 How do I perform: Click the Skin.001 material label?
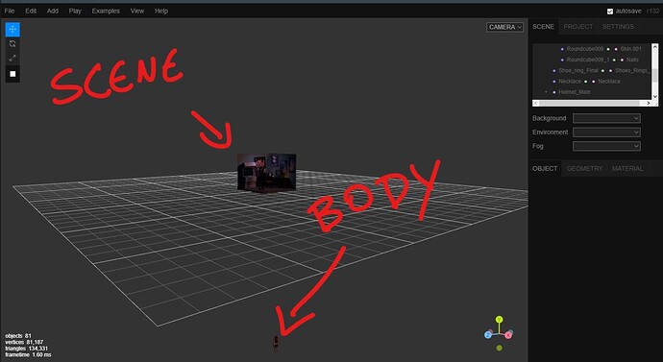[x=631, y=49]
